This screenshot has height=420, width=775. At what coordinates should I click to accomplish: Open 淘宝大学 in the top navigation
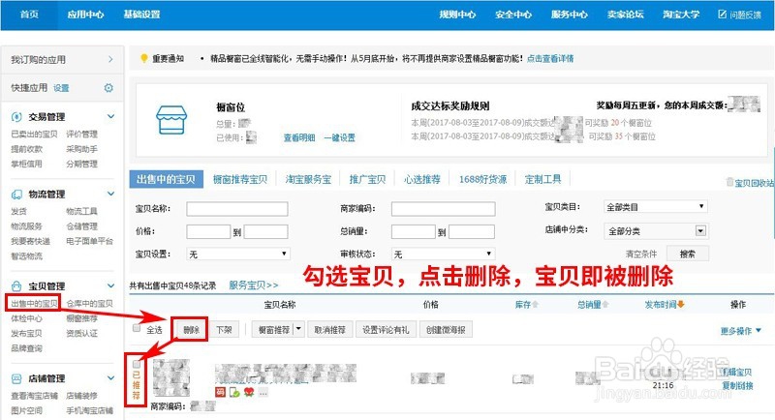tap(681, 15)
